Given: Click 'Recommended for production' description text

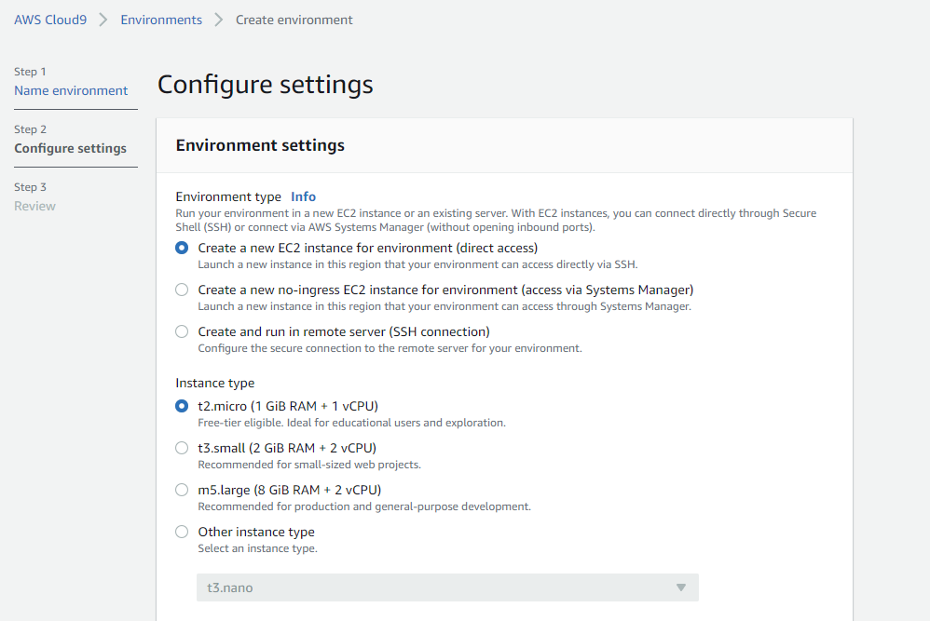Looking at the screenshot, I should point(364,506).
